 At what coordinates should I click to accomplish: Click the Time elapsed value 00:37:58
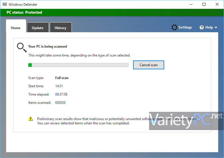(61, 94)
